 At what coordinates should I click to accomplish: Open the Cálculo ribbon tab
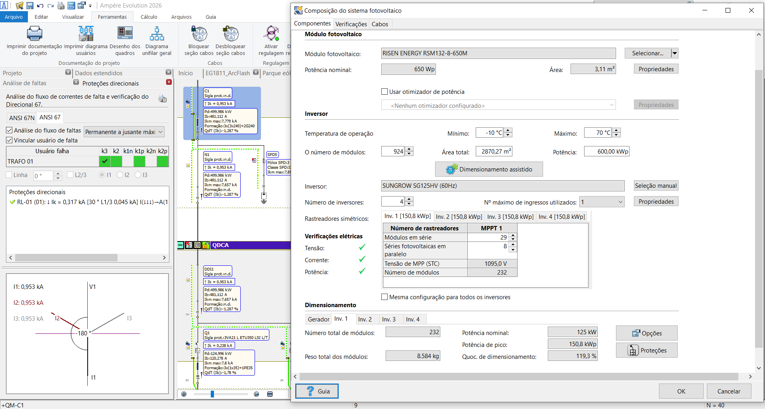coord(149,17)
